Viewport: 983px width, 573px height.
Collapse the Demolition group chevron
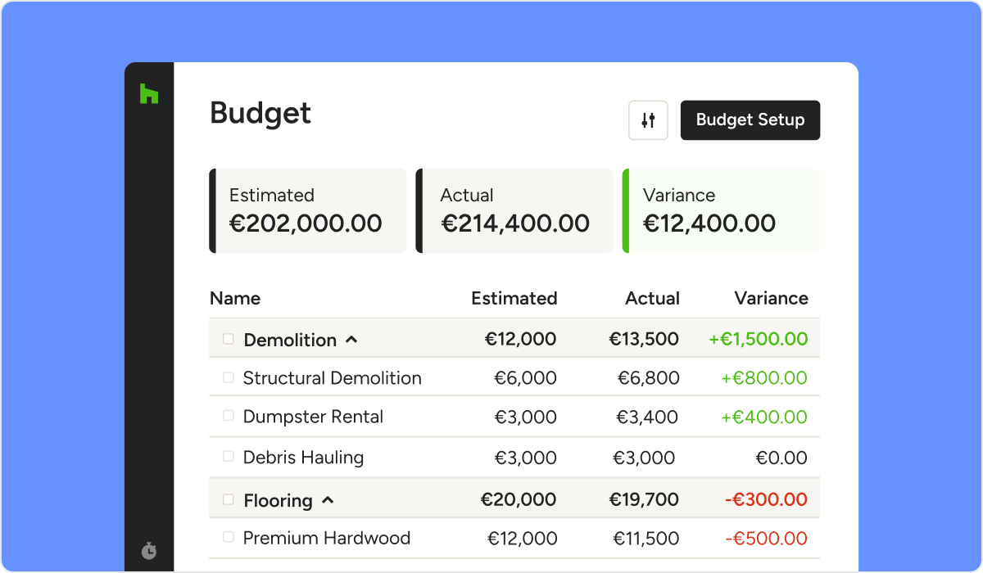click(x=351, y=339)
